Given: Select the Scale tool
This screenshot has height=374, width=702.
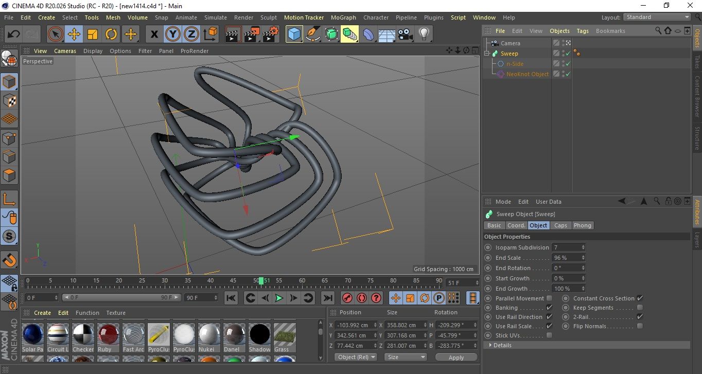Looking at the screenshot, I should (x=93, y=34).
